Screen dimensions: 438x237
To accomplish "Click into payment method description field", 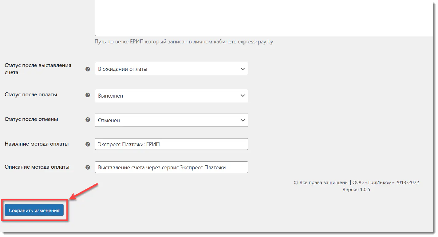I will click(x=171, y=167).
